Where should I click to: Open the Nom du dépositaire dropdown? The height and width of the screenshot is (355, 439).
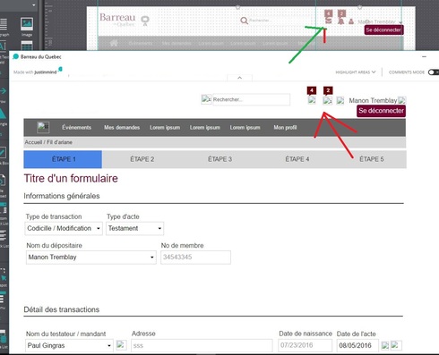click(x=90, y=258)
